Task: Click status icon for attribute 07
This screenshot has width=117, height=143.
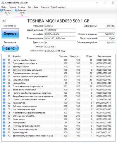Action: (x=4, y=76)
